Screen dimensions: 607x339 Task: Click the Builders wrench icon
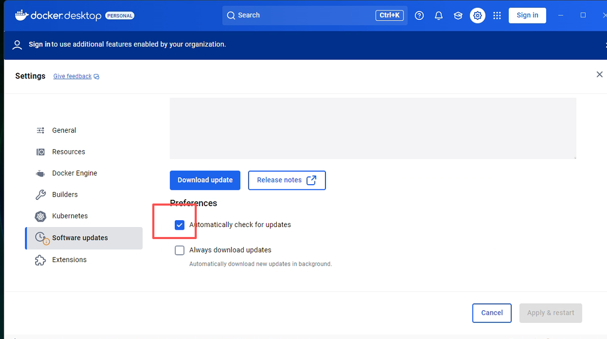(x=40, y=195)
